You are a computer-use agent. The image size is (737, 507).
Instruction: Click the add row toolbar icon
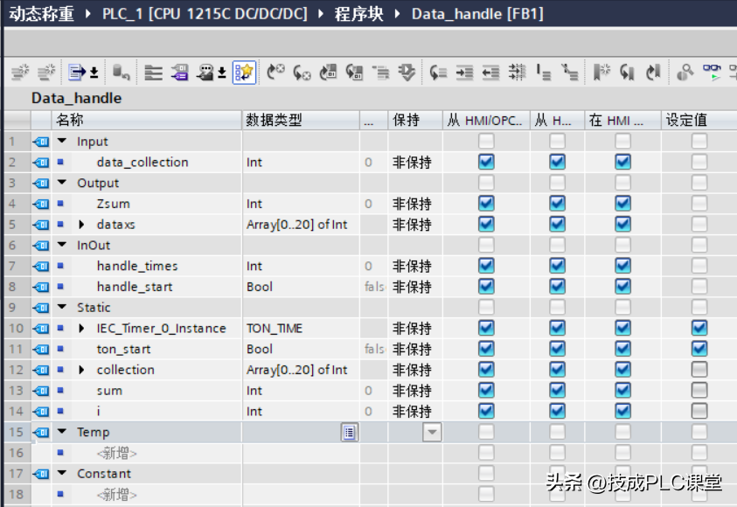pyautogui.click(x=46, y=73)
